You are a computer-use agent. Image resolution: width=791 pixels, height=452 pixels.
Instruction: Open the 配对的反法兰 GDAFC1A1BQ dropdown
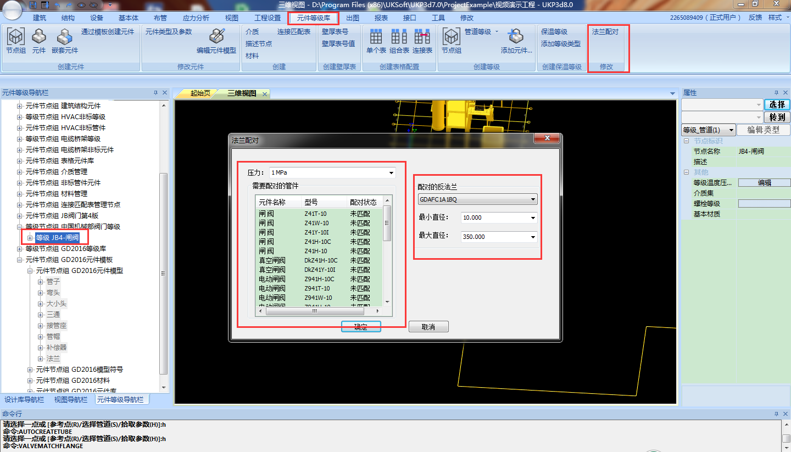(533, 199)
